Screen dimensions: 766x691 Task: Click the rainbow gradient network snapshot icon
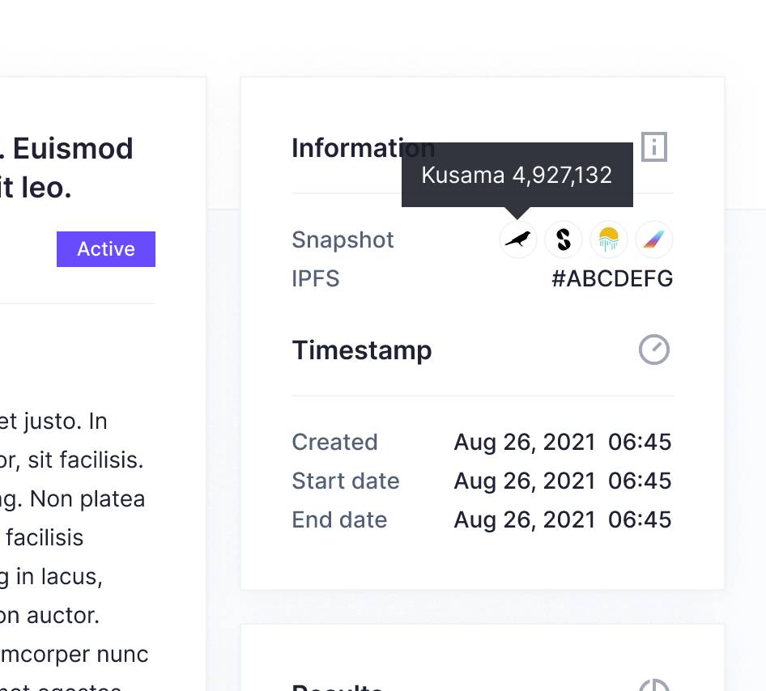tap(654, 240)
